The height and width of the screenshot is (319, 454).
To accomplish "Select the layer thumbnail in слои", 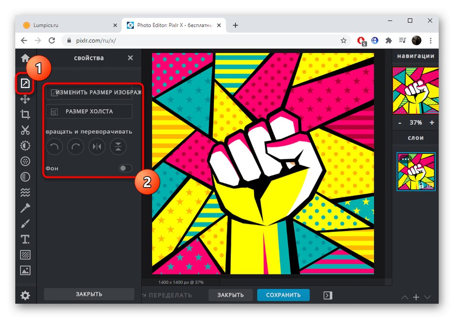I will pyautogui.click(x=416, y=172).
